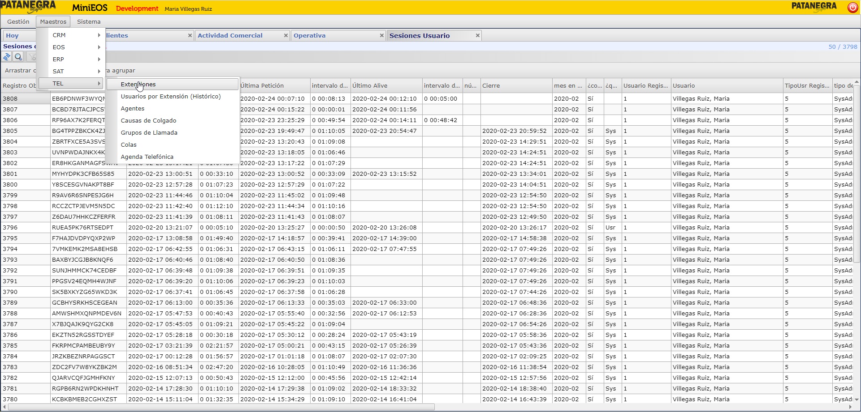Screen dimensions: 861x412
Task: Click the vertical scrollbar thumb
Action: coord(857,174)
